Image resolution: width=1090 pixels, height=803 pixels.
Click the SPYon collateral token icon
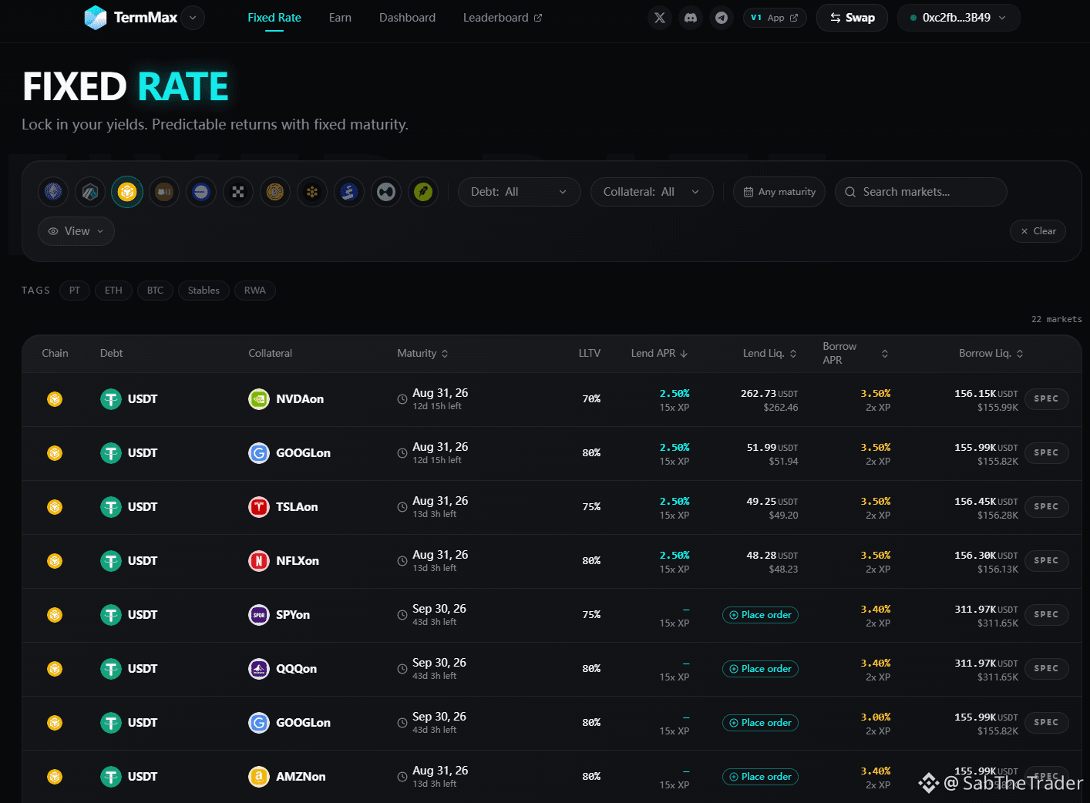click(259, 615)
